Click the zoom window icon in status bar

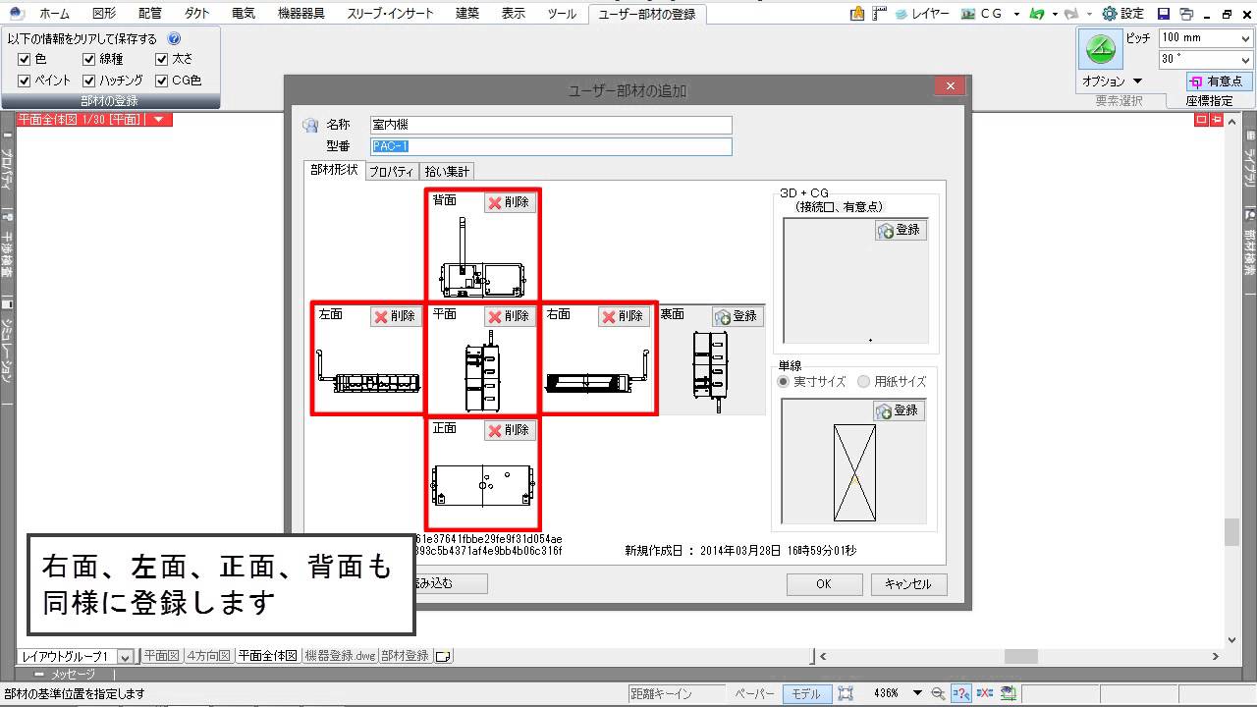click(961, 693)
